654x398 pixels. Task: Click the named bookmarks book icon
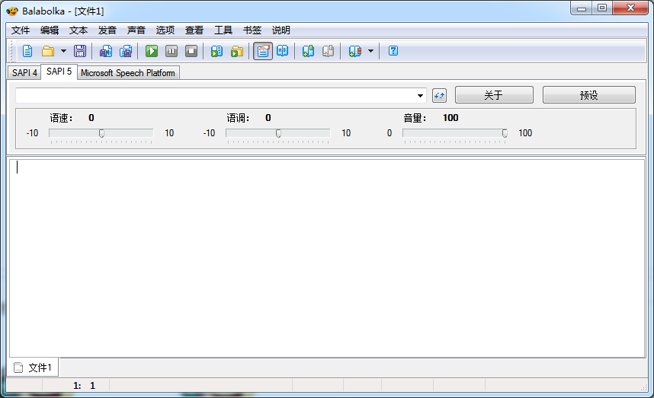pyautogui.click(x=354, y=51)
